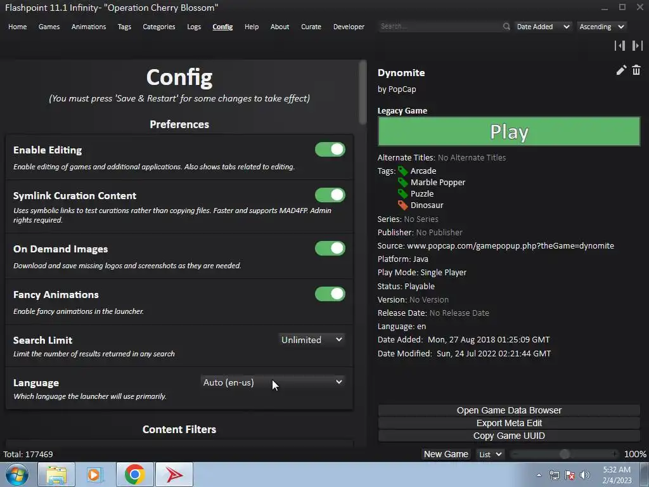Switch to the Animations tab
The height and width of the screenshot is (487, 649).
pyautogui.click(x=89, y=27)
